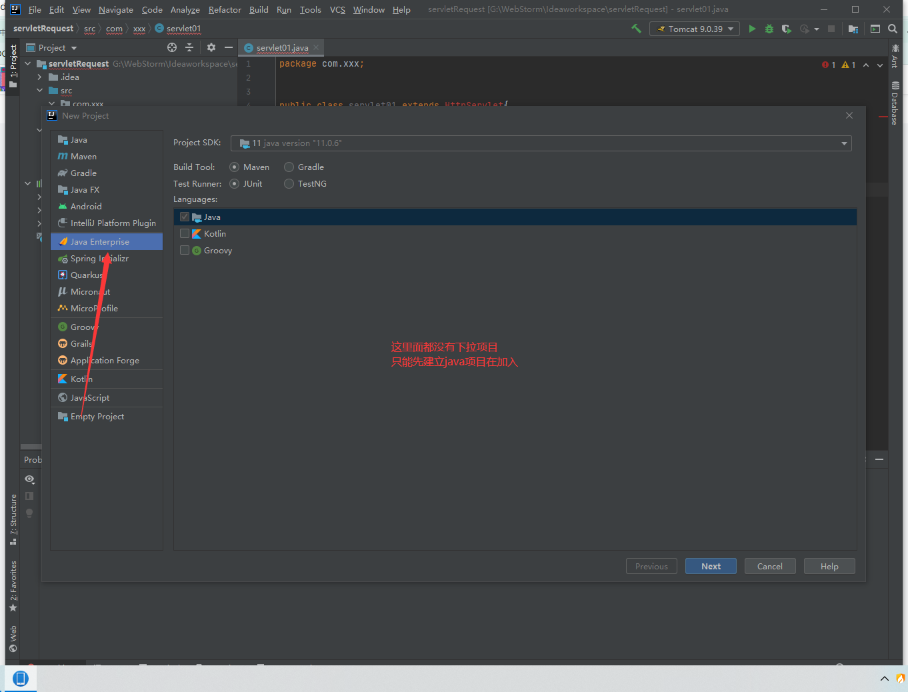This screenshot has height=692, width=908.
Task: Switch to servlet01.java editor tab
Action: (282, 47)
